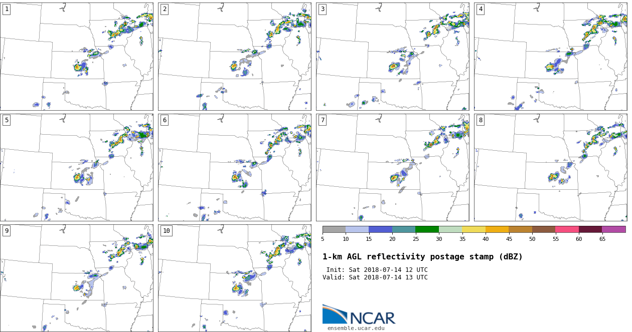Click the Valid time text line
The image size is (632, 332).
375,277
